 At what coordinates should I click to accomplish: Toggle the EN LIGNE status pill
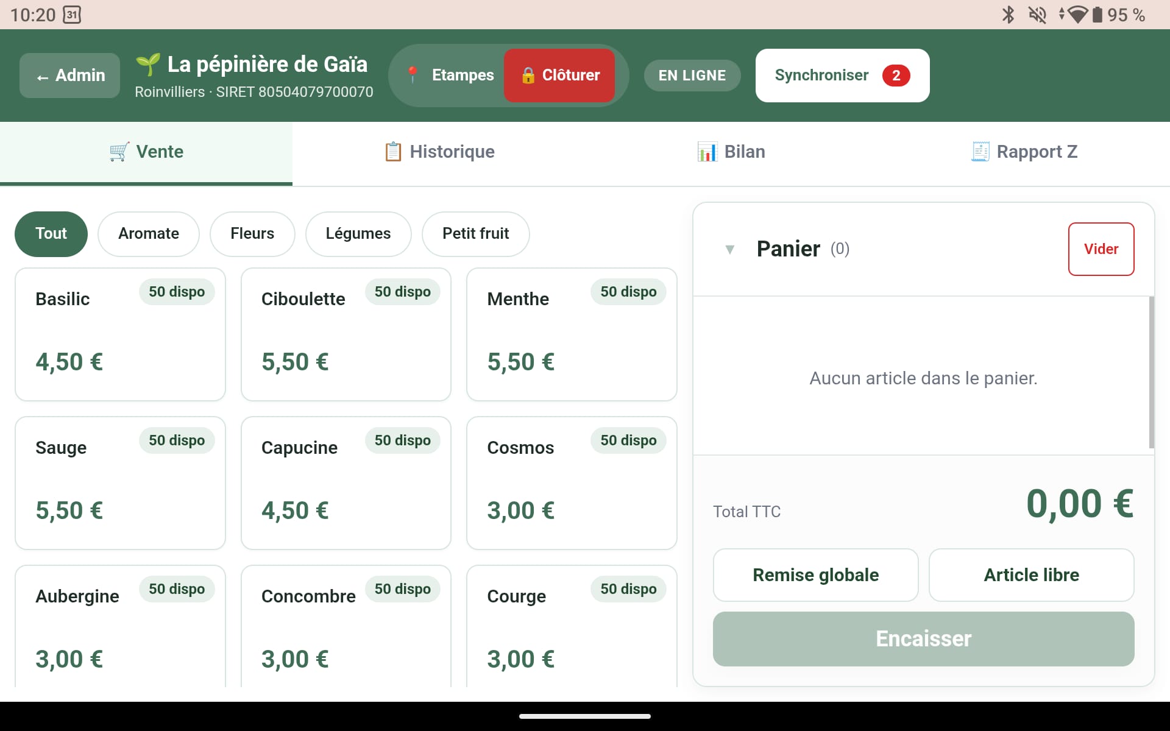coord(692,76)
